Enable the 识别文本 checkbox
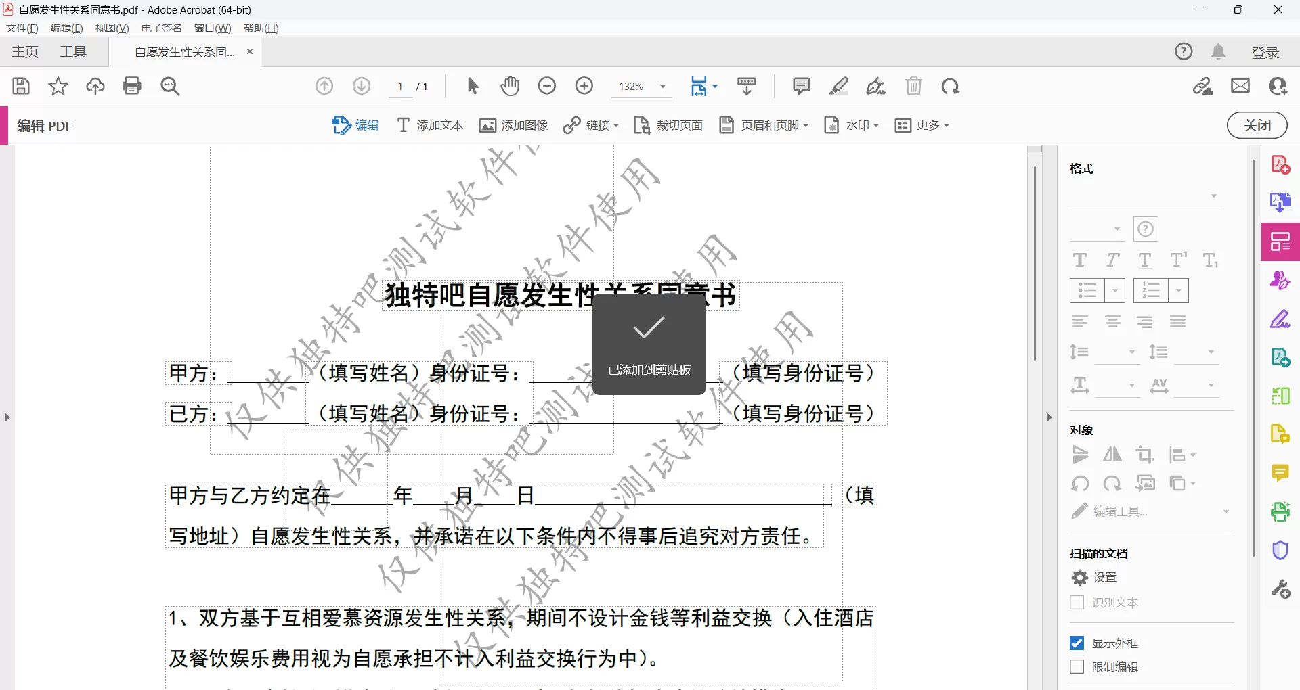1300x690 pixels. pos(1077,602)
